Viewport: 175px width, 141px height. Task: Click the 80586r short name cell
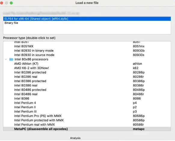(138, 125)
